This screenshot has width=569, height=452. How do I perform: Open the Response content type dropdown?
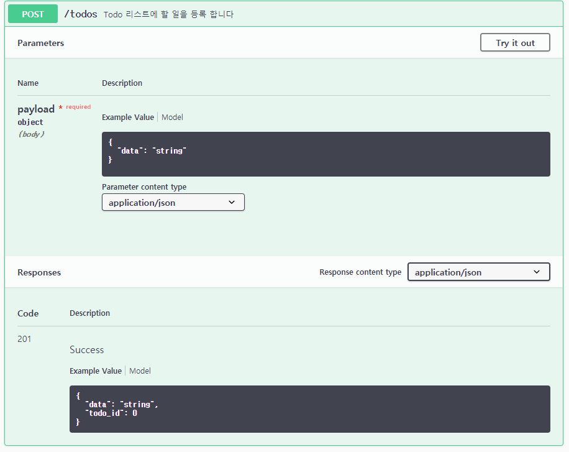[478, 272]
